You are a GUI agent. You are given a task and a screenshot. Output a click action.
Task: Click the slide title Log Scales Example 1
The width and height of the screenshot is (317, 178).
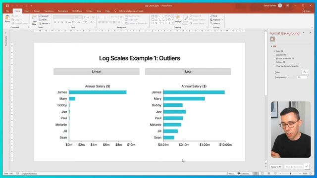click(x=140, y=58)
